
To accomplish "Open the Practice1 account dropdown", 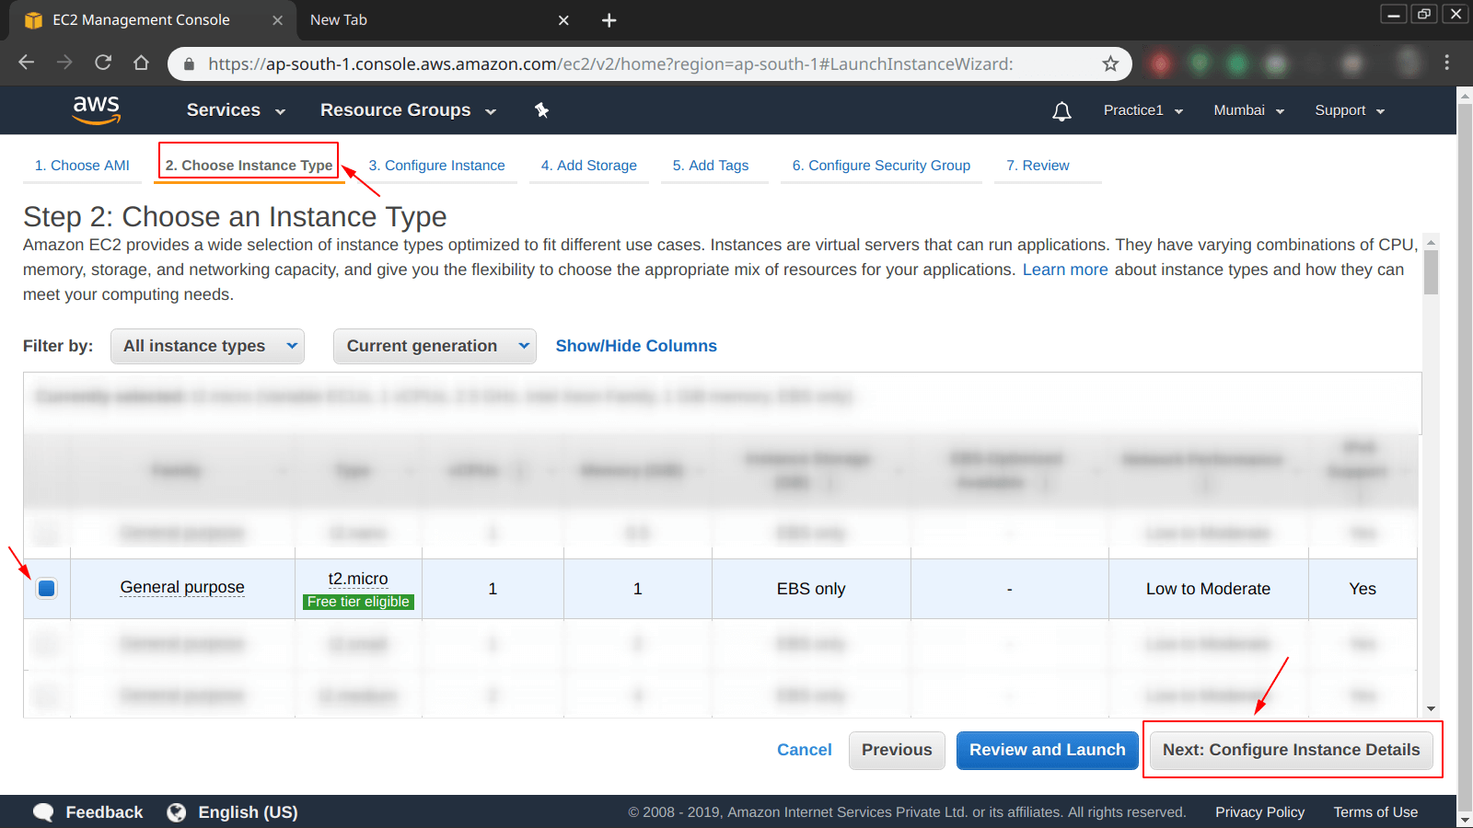I will pyautogui.click(x=1143, y=110).
